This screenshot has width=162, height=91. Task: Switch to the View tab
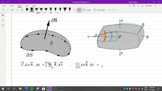(27, 6)
